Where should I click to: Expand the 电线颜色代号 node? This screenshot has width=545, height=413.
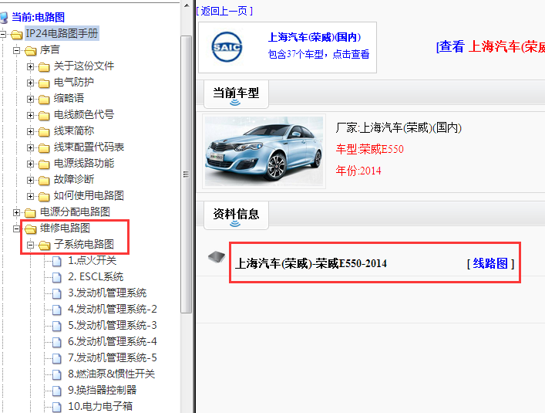[x=30, y=115]
